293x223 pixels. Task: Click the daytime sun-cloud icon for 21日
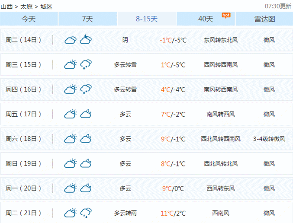pyautogui.click(x=71, y=213)
